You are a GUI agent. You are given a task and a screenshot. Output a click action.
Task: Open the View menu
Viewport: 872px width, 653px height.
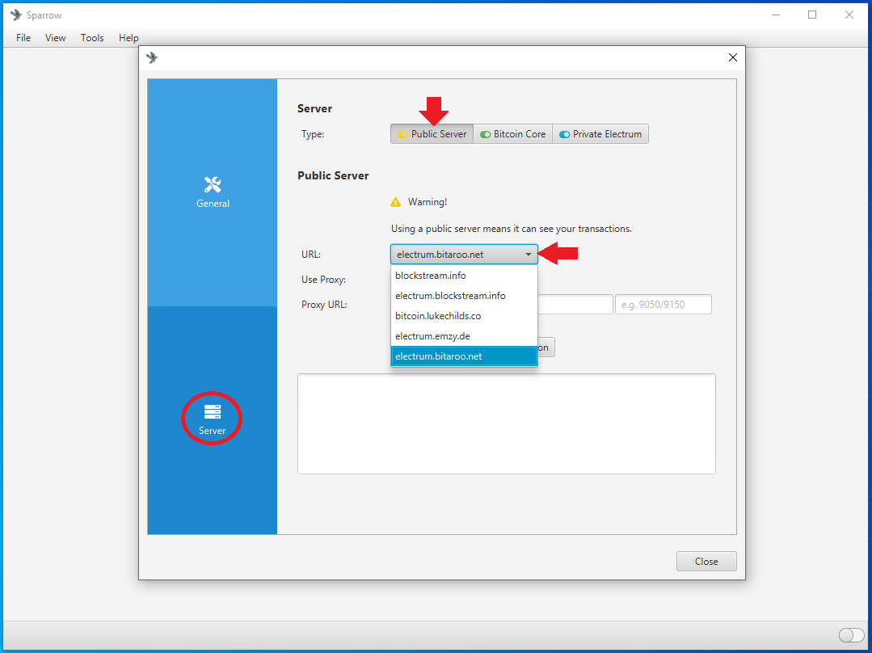[x=56, y=38]
